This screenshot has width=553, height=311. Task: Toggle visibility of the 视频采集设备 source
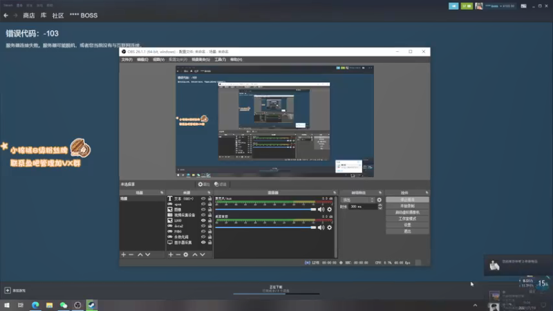coord(203,215)
